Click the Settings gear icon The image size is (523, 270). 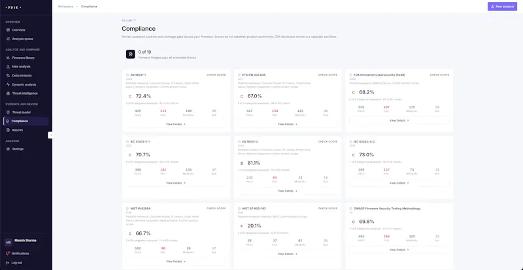8,149
